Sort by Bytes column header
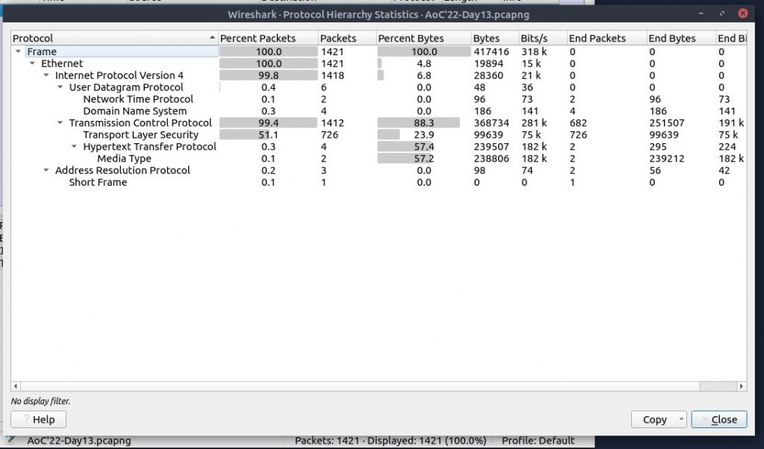Image resolution: width=764 pixels, height=449 pixels. coord(486,38)
